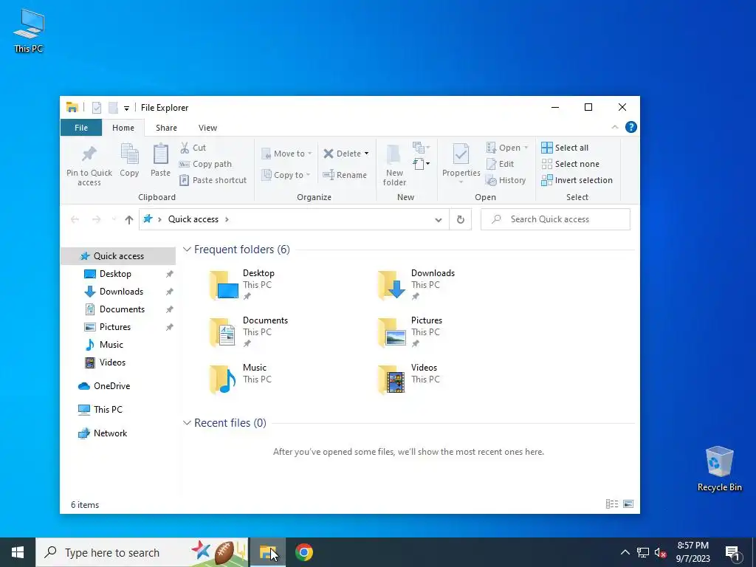Select the Pictures frequent folder icon
756x567 pixels.
coord(392,332)
